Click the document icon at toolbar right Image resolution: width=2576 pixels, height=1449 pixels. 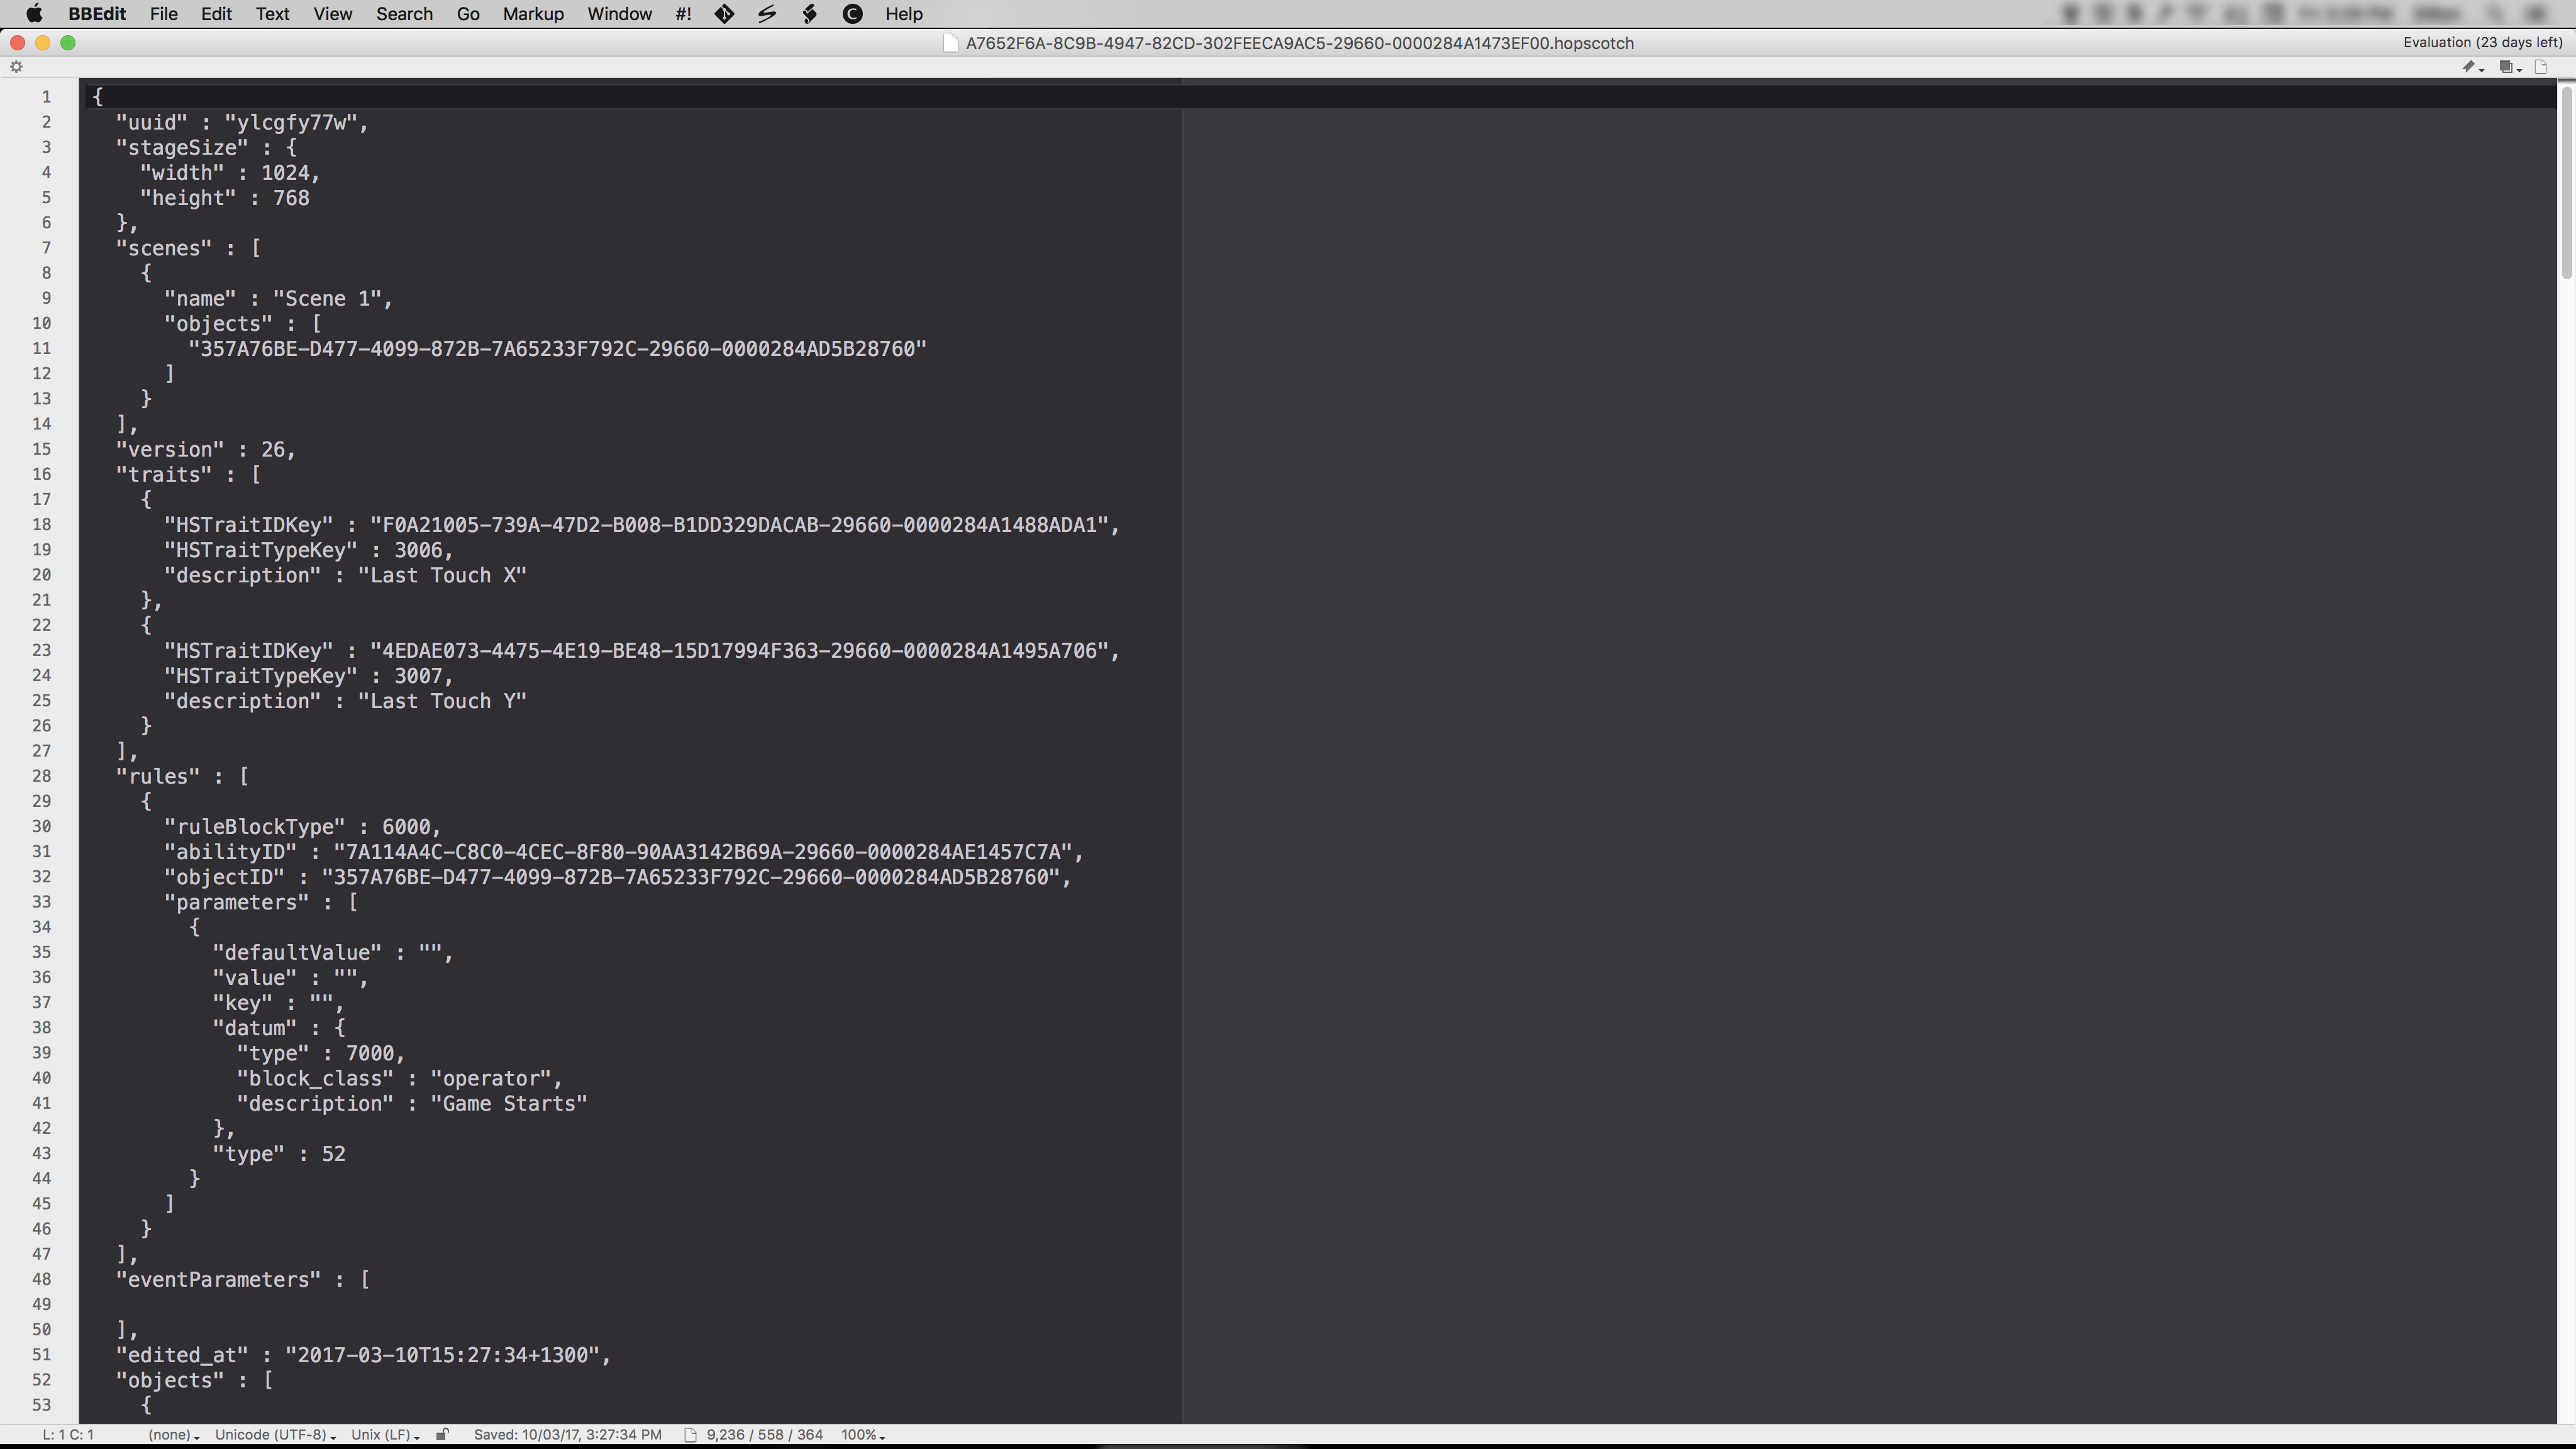(2541, 67)
